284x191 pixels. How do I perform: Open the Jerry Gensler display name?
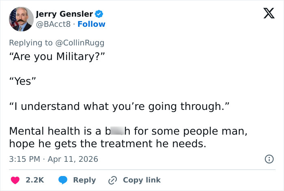tap(65, 14)
